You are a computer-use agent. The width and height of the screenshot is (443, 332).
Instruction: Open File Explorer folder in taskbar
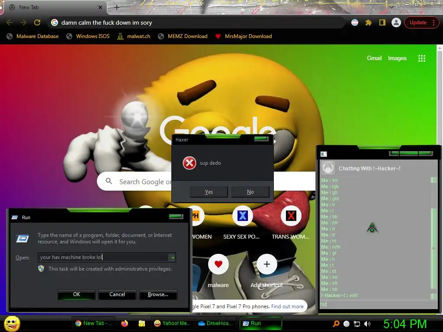(141, 323)
